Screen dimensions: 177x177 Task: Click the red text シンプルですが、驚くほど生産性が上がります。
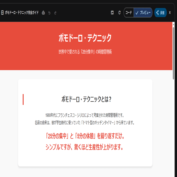point(84,147)
